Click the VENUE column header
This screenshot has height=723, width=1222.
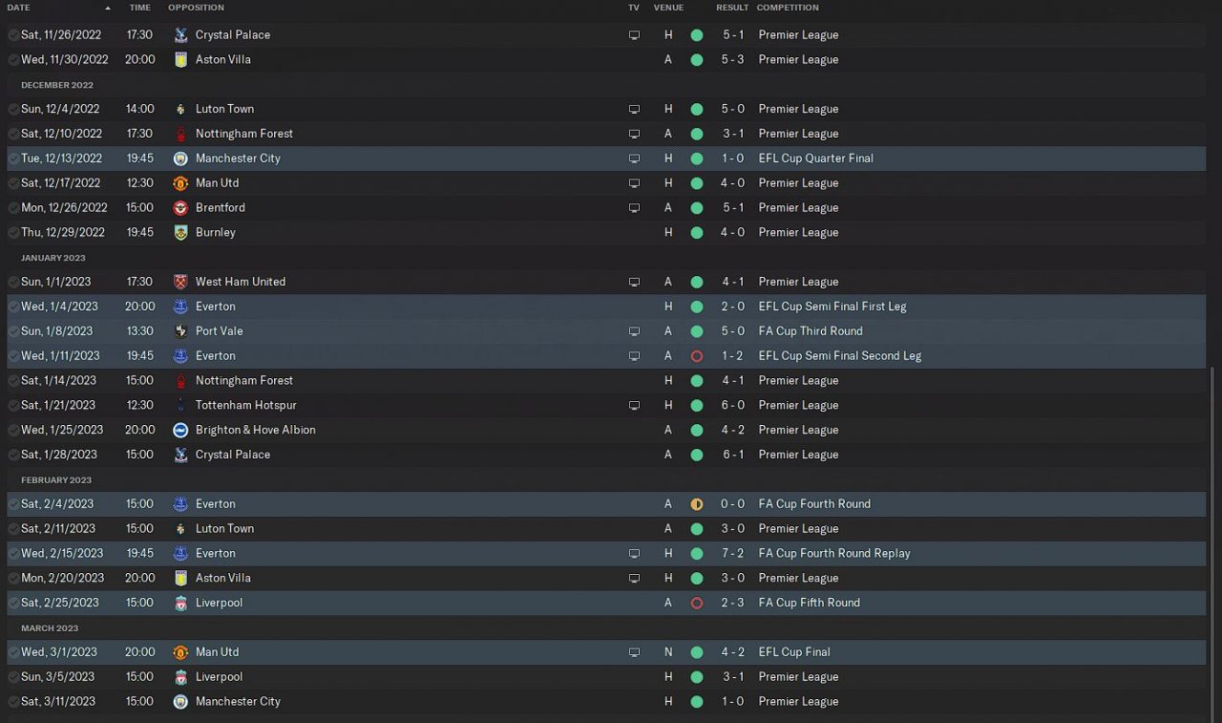point(668,8)
